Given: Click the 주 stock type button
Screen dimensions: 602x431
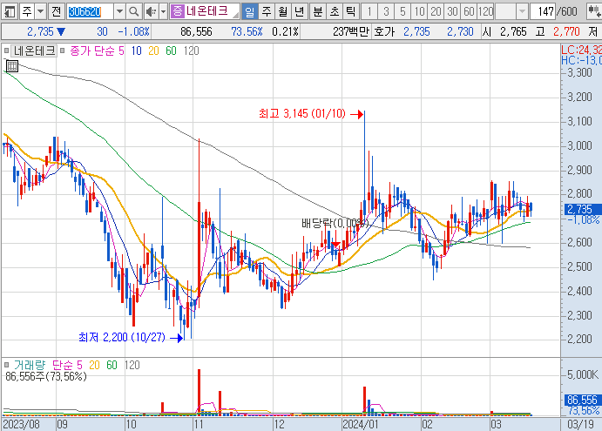Looking at the screenshot, I should pos(27,11).
